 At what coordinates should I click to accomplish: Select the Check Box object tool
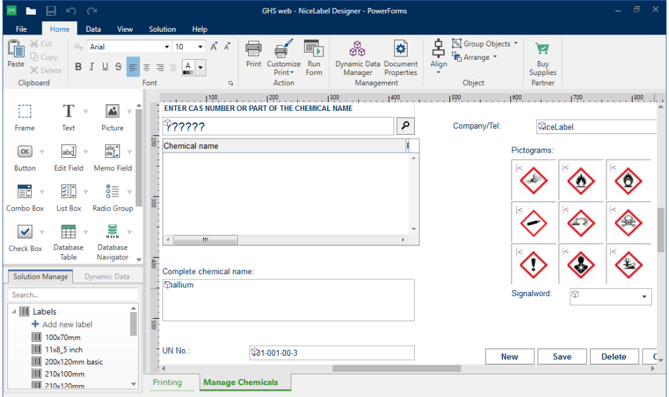tap(25, 238)
